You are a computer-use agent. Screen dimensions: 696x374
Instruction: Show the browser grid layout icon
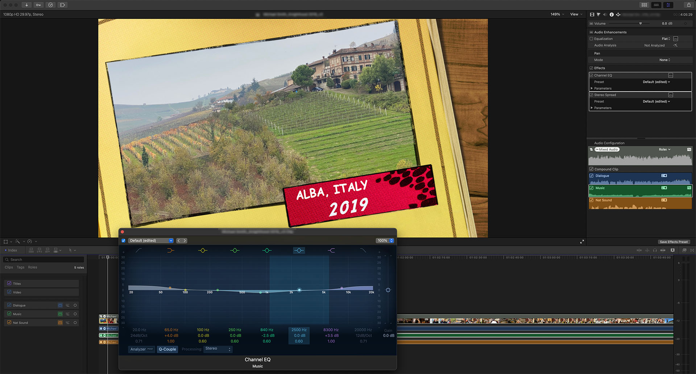[x=644, y=5]
